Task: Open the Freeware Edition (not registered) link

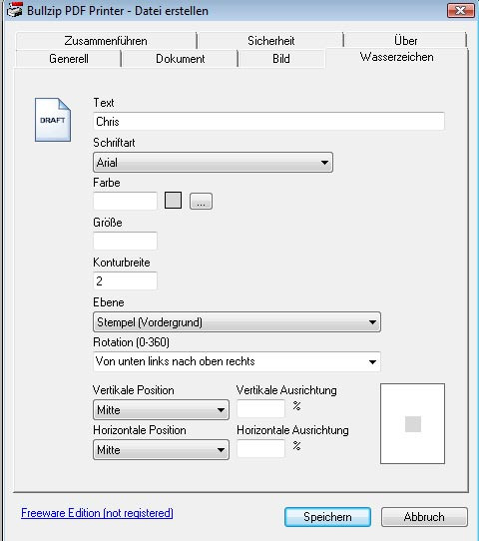Action: (97, 513)
